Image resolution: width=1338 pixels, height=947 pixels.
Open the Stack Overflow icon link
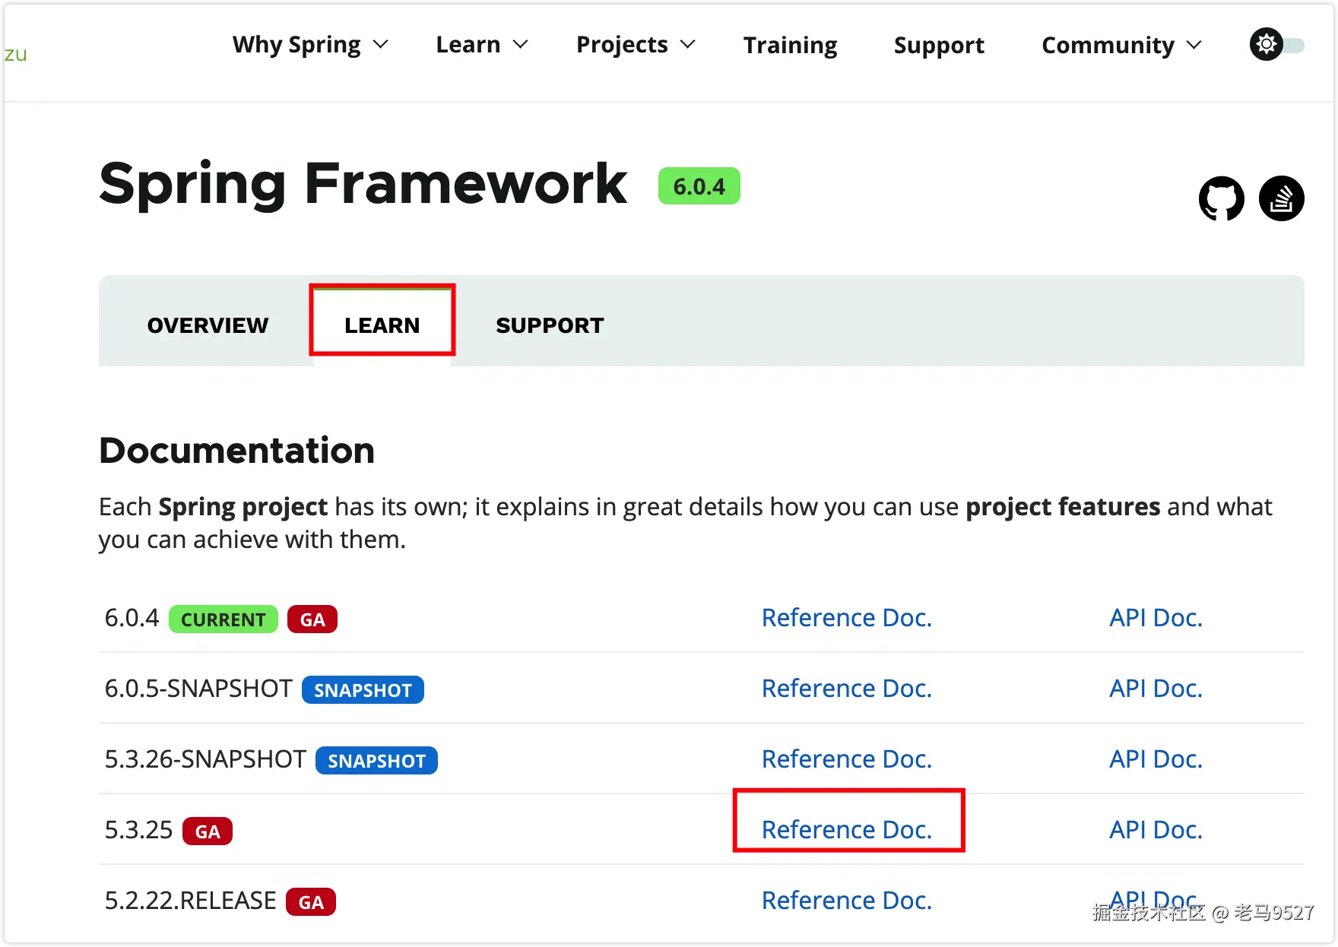pos(1282,199)
